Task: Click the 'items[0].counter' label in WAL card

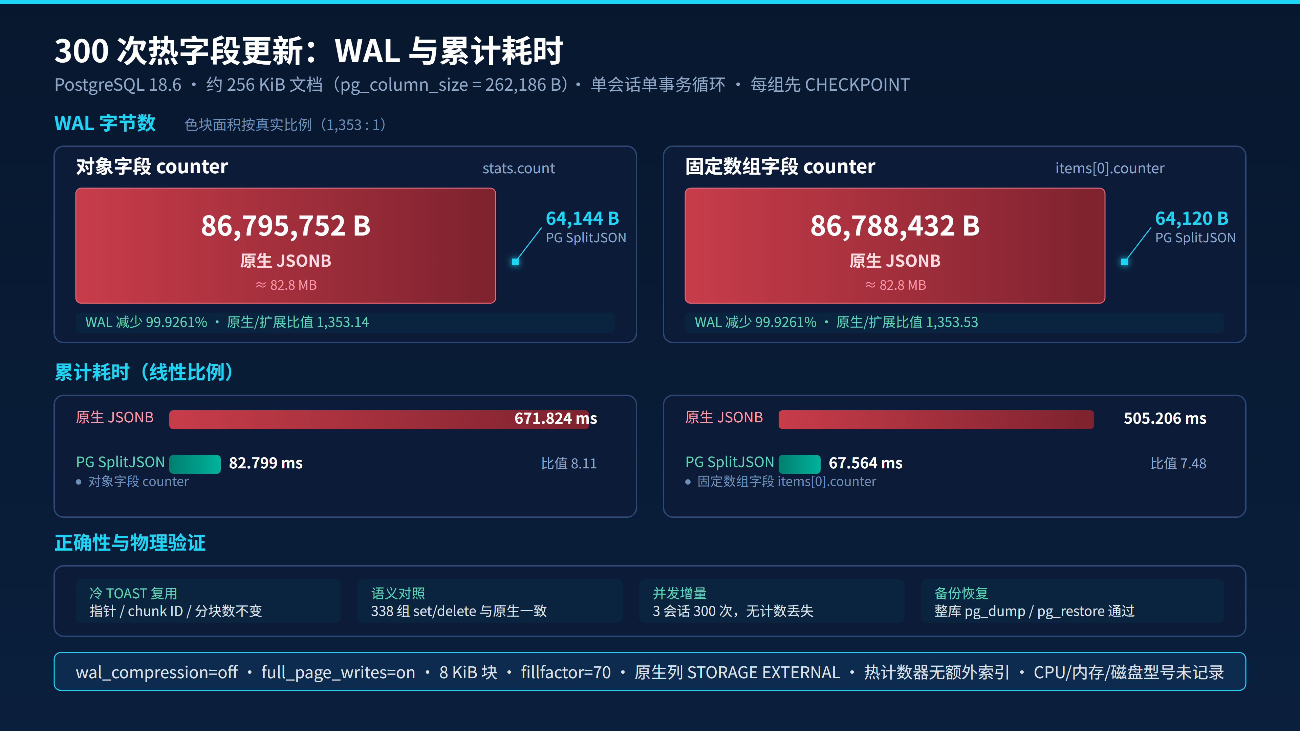Action: point(1110,168)
